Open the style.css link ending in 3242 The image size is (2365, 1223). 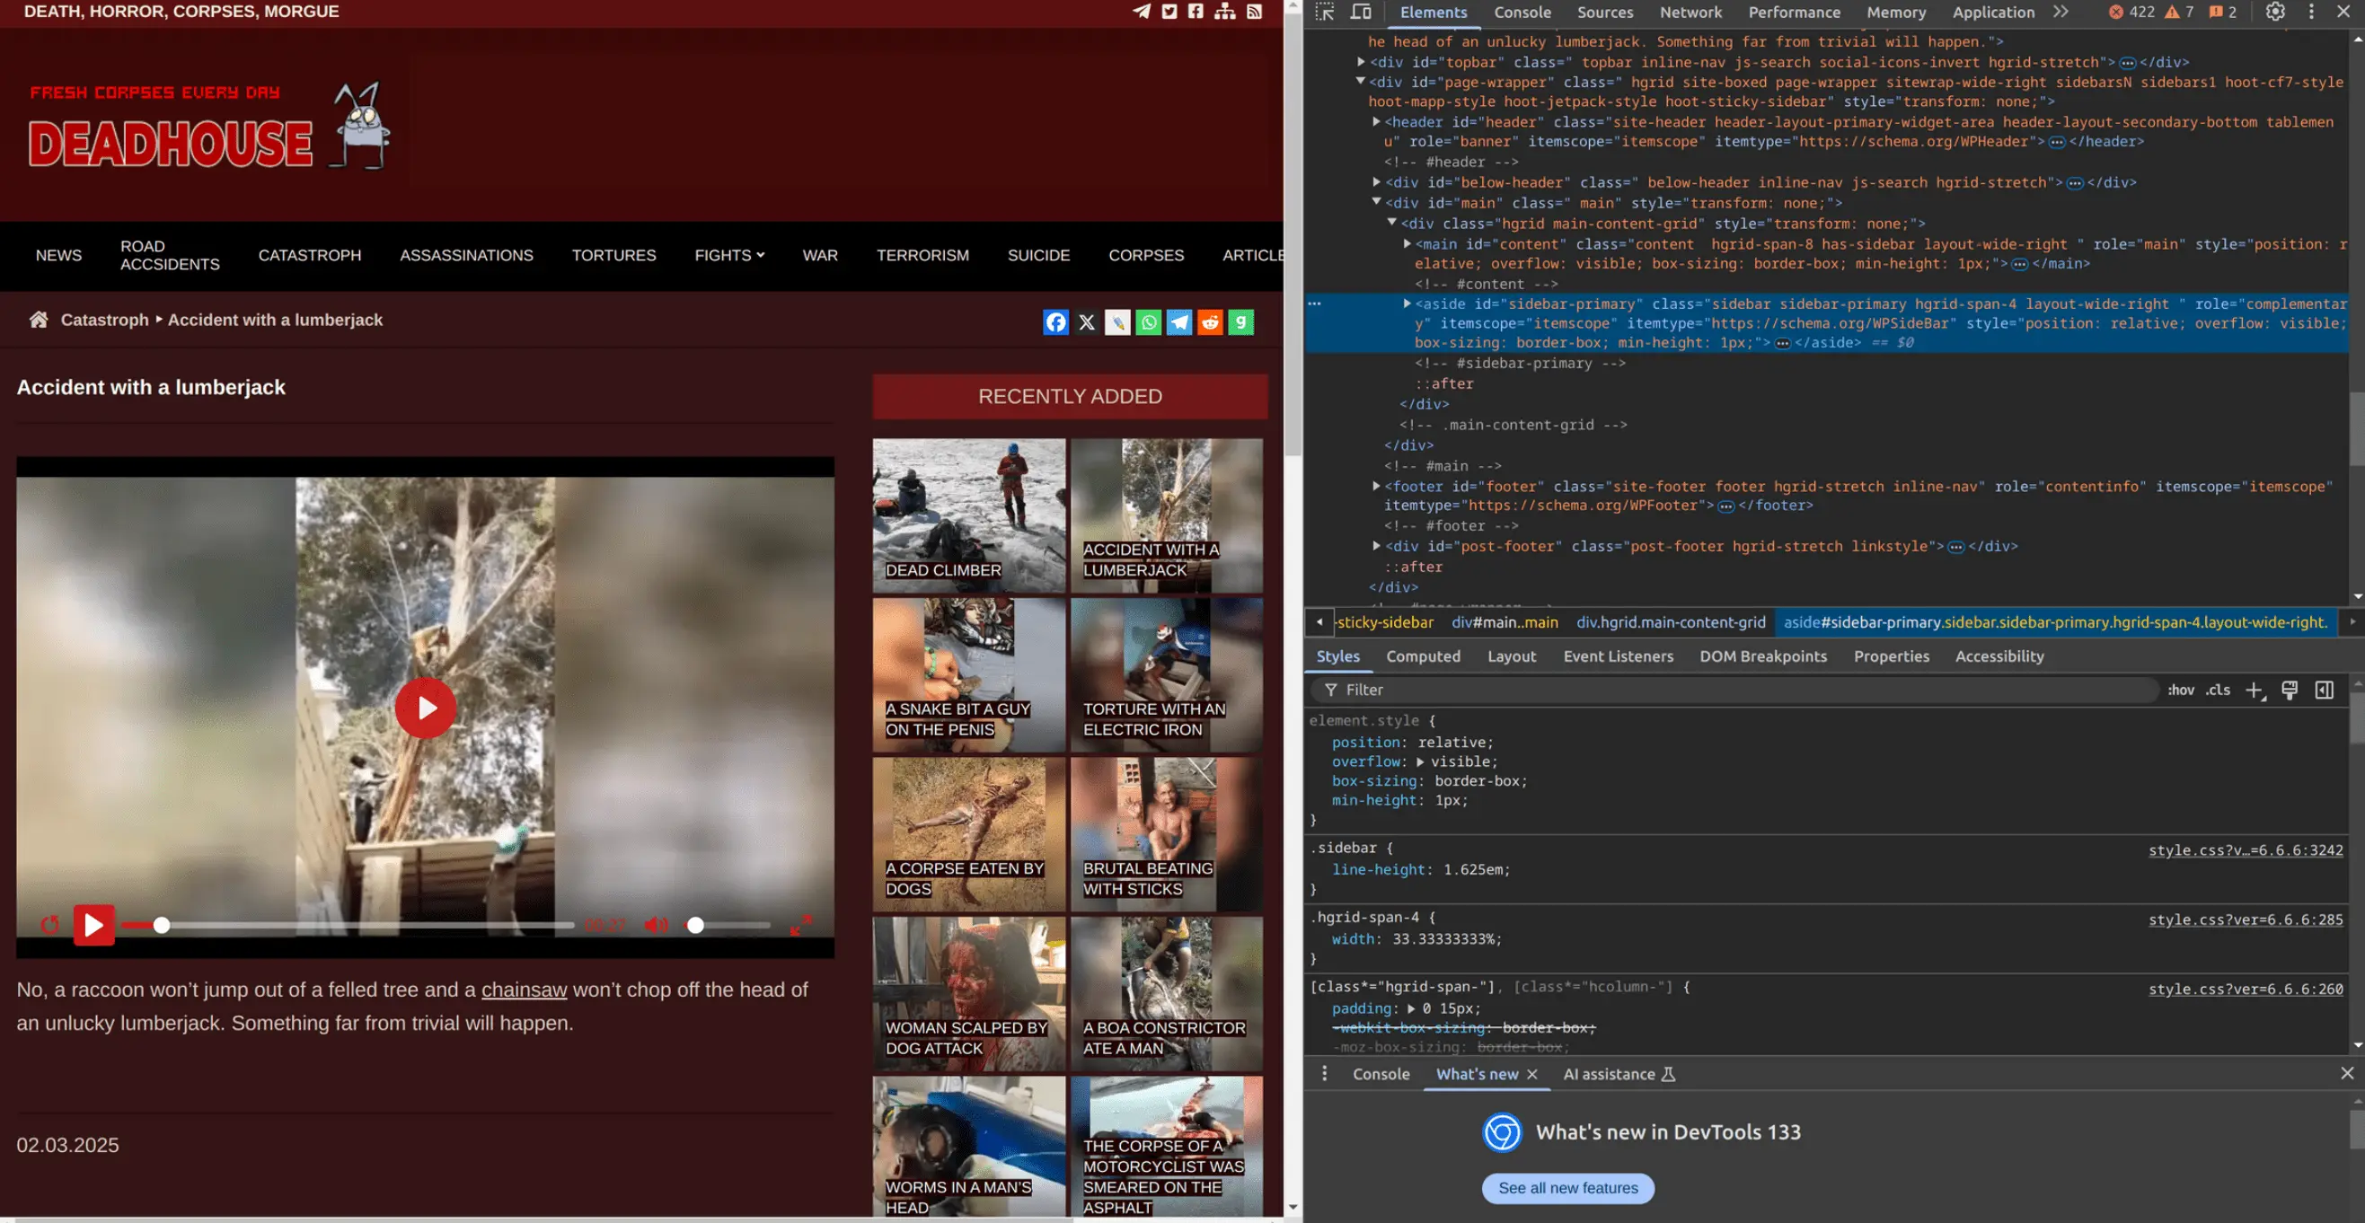(x=2245, y=850)
